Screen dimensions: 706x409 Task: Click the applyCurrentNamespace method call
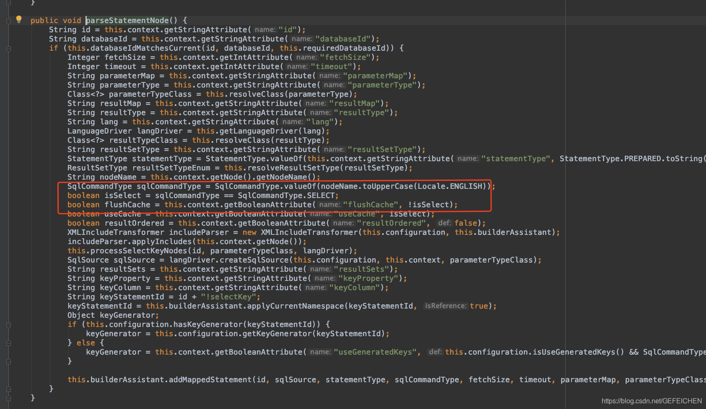295,306
